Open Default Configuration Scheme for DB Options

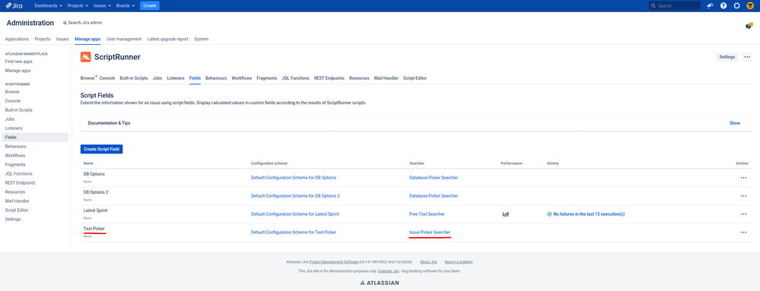(x=294, y=178)
